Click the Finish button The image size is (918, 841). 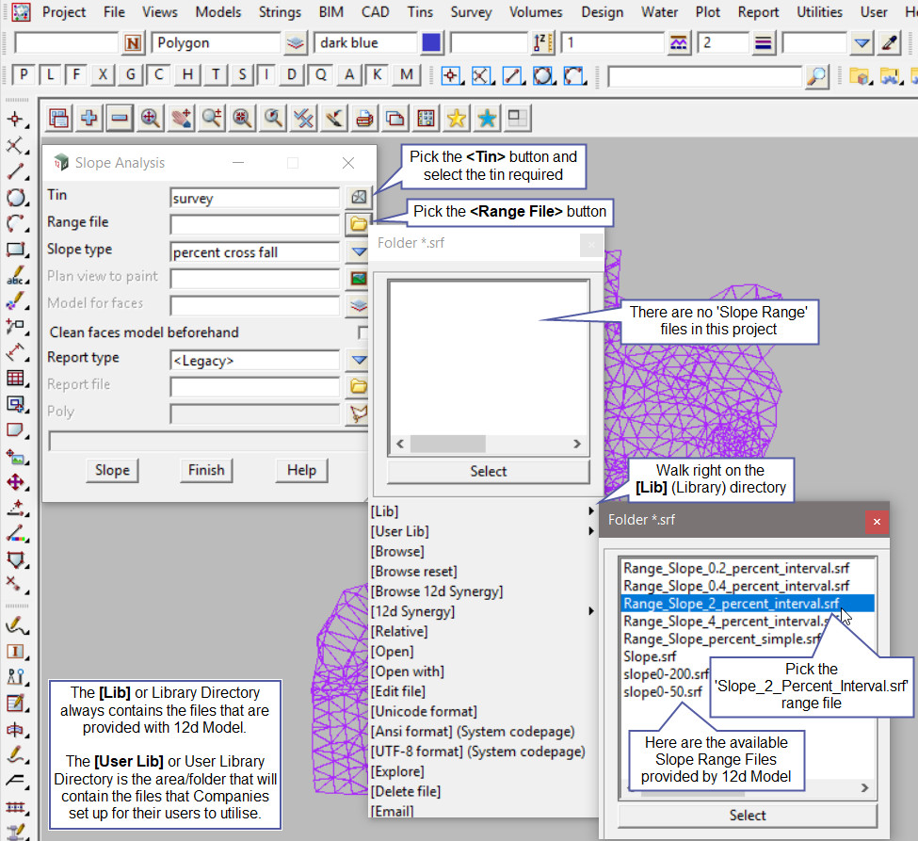click(206, 470)
